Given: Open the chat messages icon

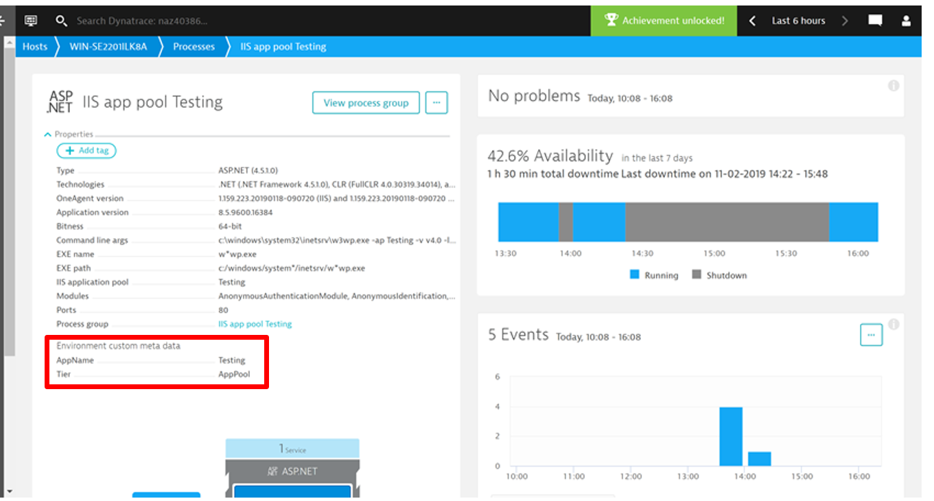Looking at the screenshot, I should click(875, 21).
